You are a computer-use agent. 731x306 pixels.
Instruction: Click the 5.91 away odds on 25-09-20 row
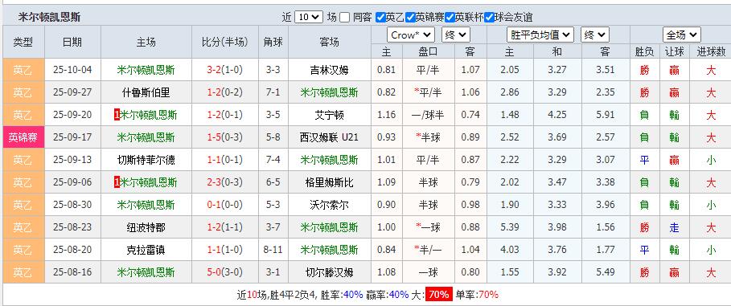click(x=605, y=115)
